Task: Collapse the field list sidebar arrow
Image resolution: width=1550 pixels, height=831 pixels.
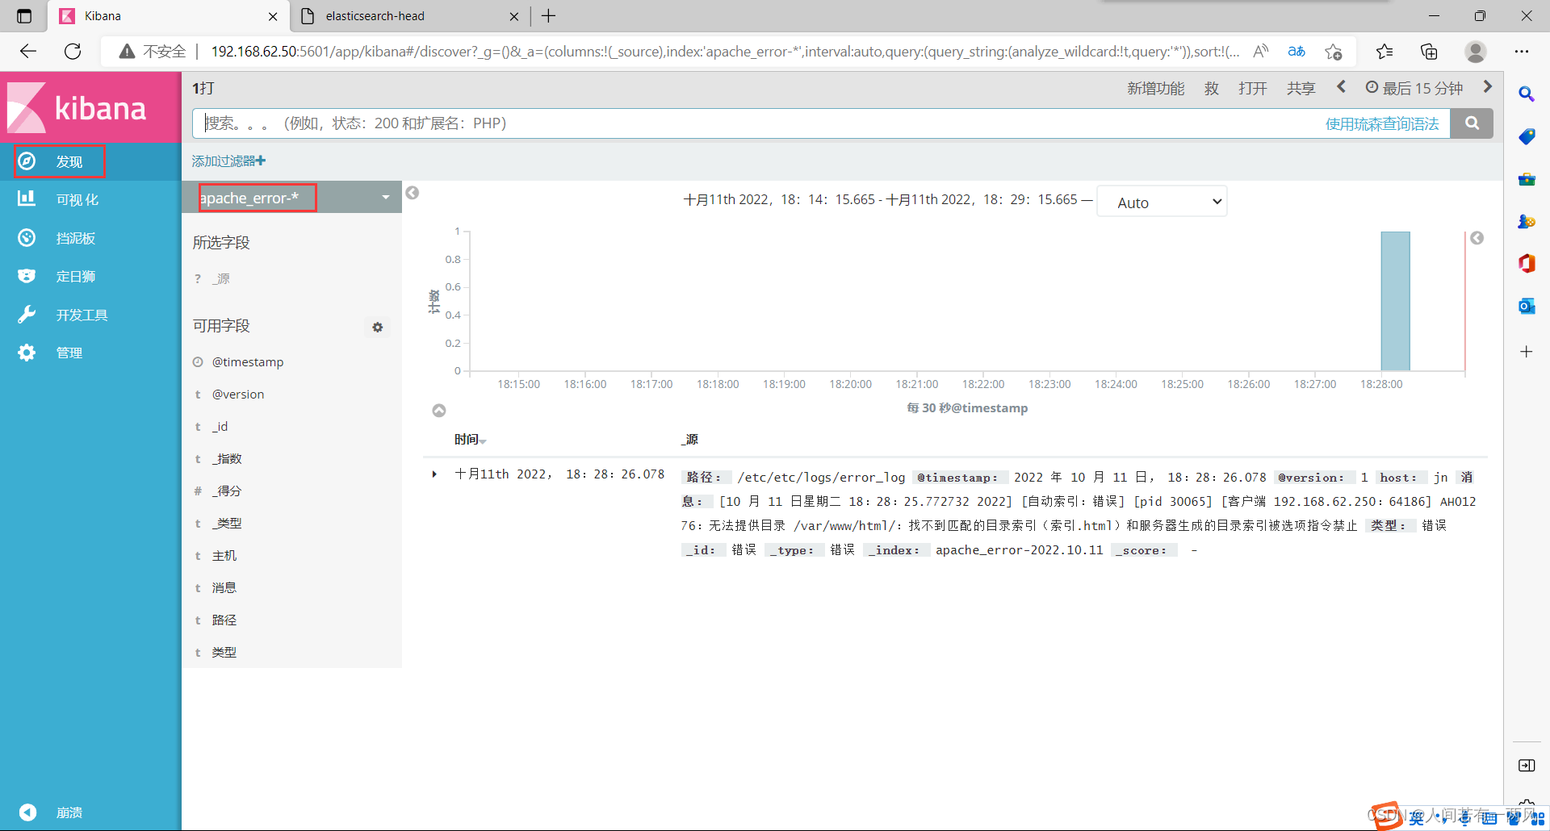Action: point(413,193)
